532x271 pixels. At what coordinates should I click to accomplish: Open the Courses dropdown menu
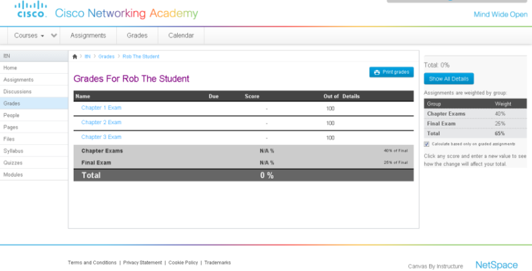(x=29, y=36)
